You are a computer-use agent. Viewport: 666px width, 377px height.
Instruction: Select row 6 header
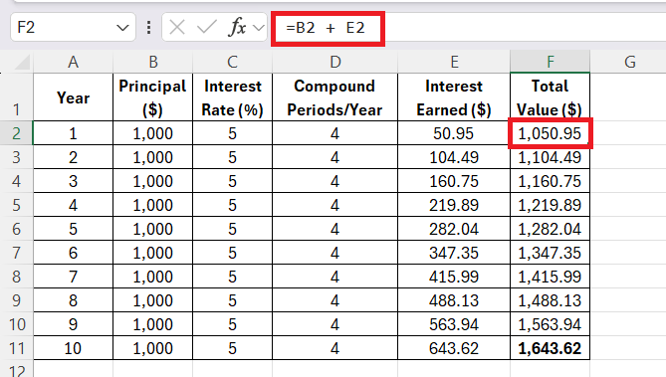[x=16, y=229]
